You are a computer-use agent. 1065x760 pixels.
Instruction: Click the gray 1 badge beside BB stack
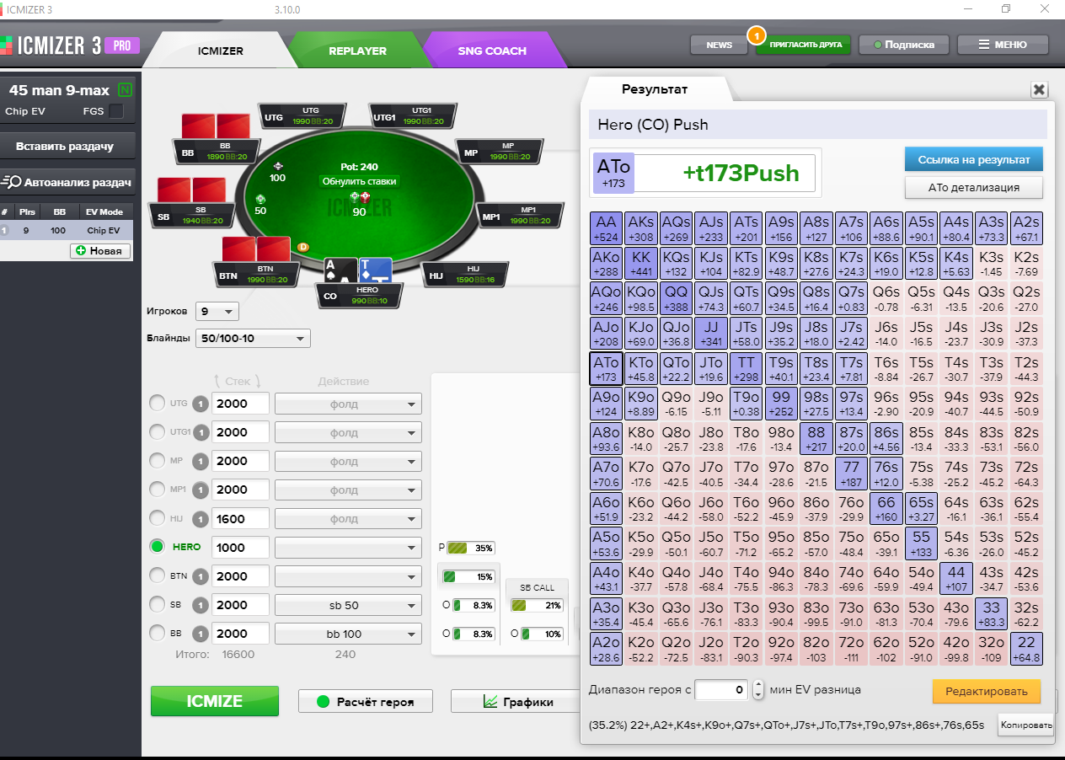click(201, 634)
